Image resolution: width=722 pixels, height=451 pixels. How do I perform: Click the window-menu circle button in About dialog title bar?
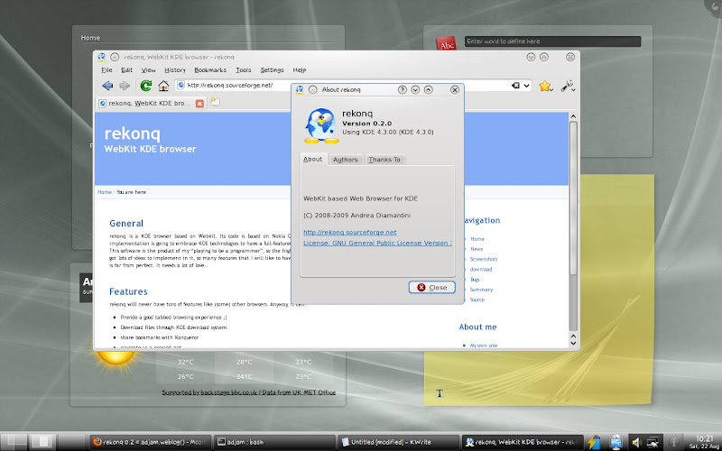[312, 89]
